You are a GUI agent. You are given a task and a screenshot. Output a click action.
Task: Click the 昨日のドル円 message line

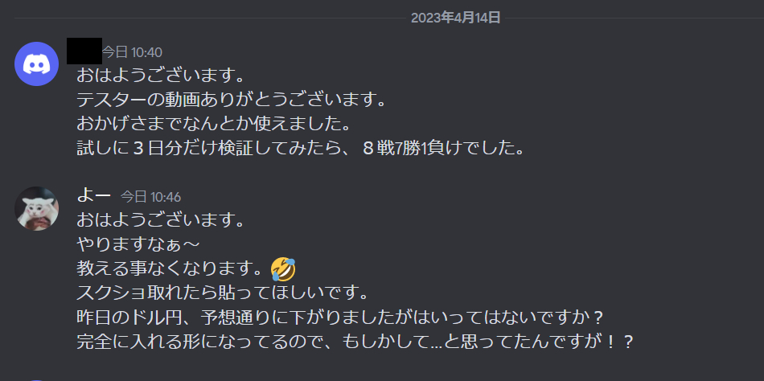[341, 317]
